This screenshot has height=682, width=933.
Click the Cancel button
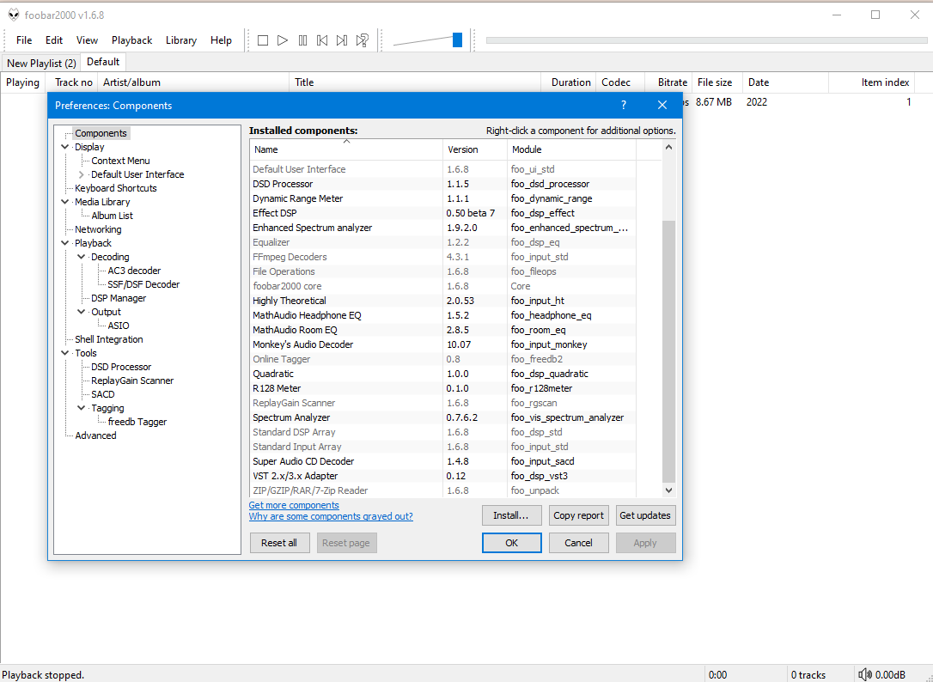578,543
